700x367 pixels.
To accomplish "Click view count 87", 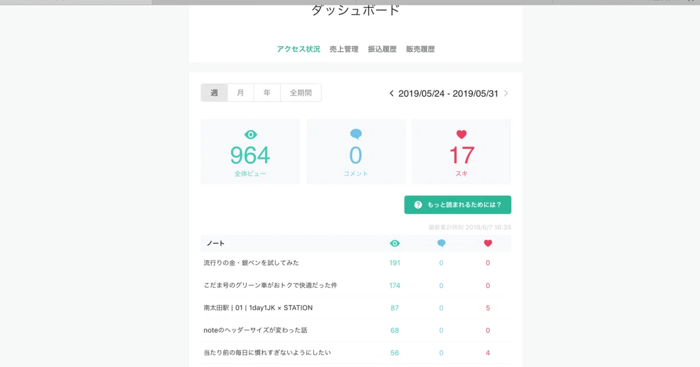I will pyautogui.click(x=395, y=307).
